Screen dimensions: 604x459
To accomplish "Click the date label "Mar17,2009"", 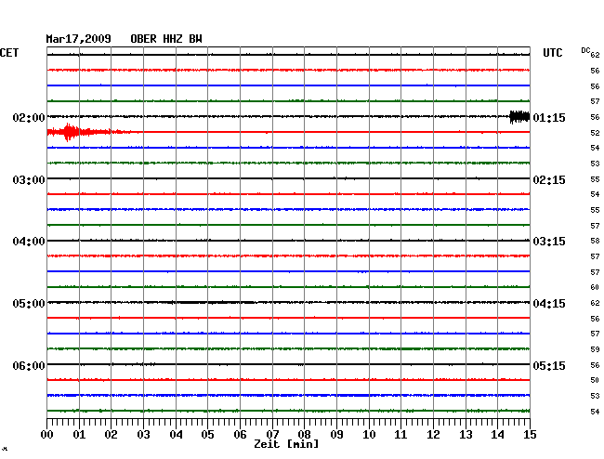I will [x=79, y=39].
